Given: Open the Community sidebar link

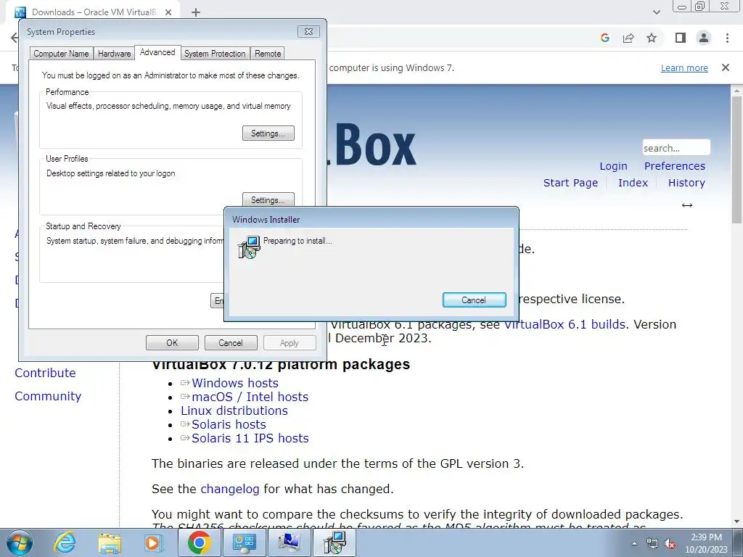Looking at the screenshot, I should pyautogui.click(x=48, y=396).
